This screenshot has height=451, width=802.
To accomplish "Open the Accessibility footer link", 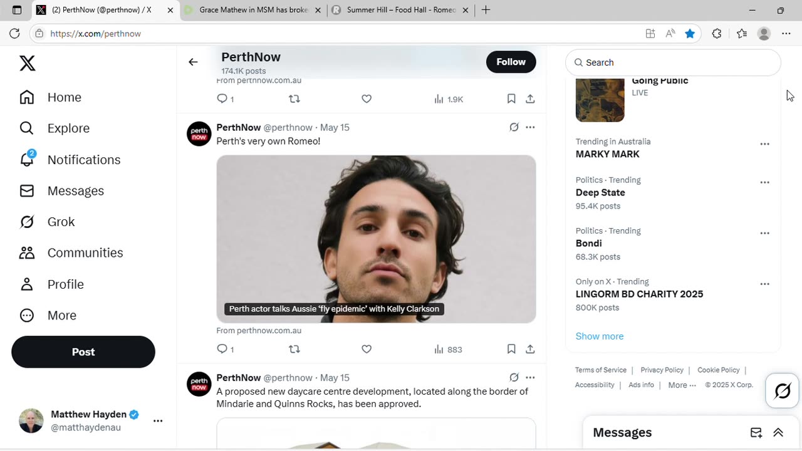I will pos(595,385).
